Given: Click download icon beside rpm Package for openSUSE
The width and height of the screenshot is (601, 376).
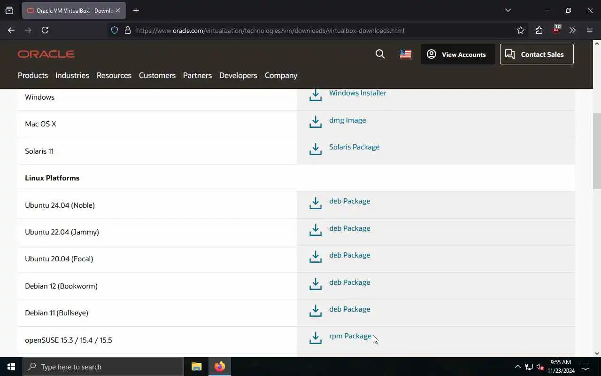Looking at the screenshot, I should (x=316, y=337).
